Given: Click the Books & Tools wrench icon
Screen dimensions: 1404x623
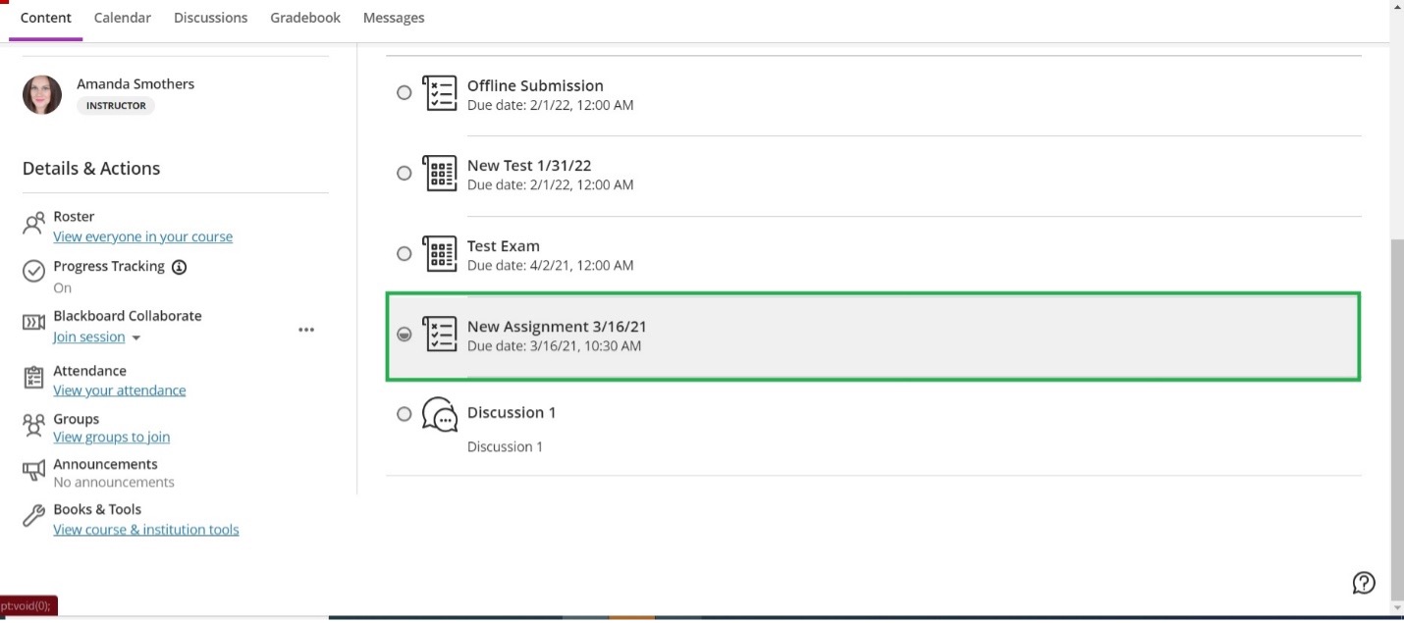Looking at the screenshot, I should [34, 516].
